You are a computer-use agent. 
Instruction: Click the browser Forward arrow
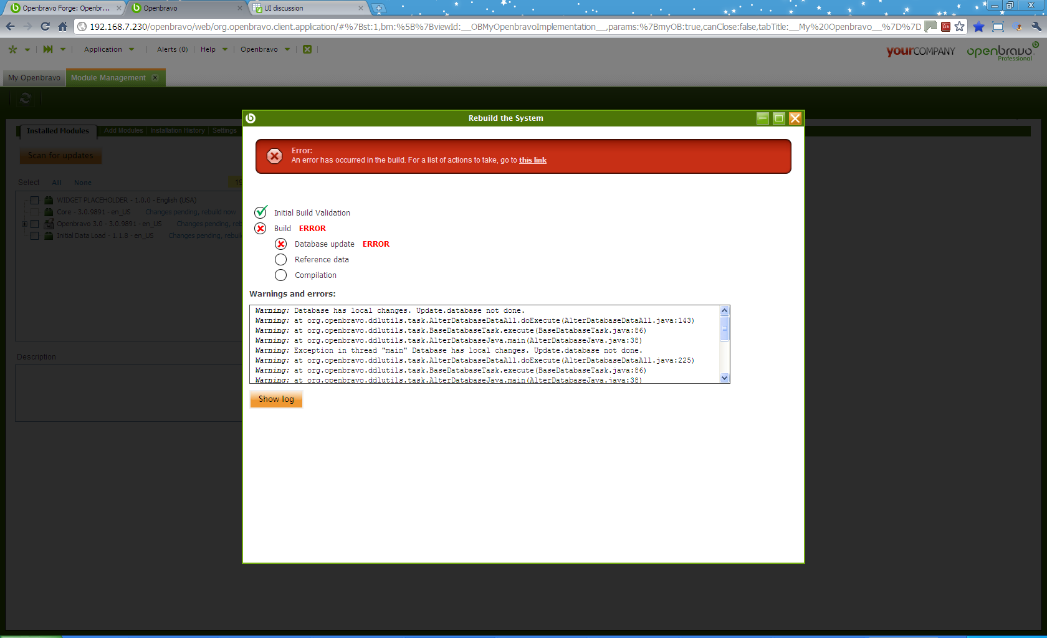[x=27, y=26]
